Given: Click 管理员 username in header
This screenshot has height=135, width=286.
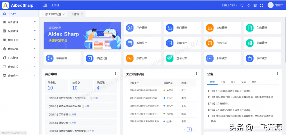Looking at the screenshot, I should tap(279, 5).
